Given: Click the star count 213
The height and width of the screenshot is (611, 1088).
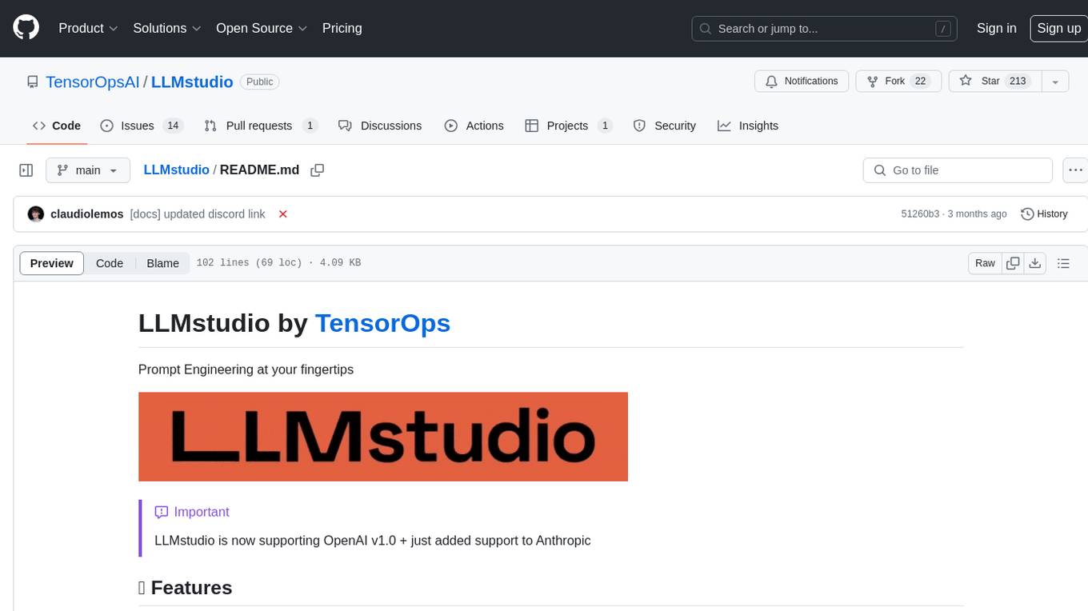Looking at the screenshot, I should pos(1018,82).
